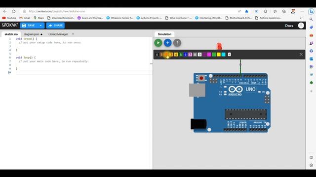Screen dimensions: 316x177
Task: Pick the bright yellow wire color swatch
Action: (219, 55)
